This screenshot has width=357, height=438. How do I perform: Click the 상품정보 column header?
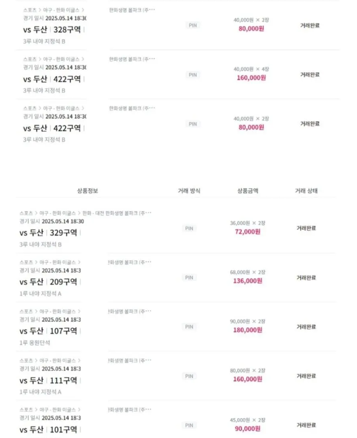tap(87, 191)
